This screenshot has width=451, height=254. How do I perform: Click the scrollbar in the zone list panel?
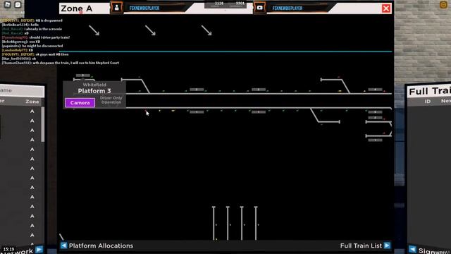[x=43, y=124]
